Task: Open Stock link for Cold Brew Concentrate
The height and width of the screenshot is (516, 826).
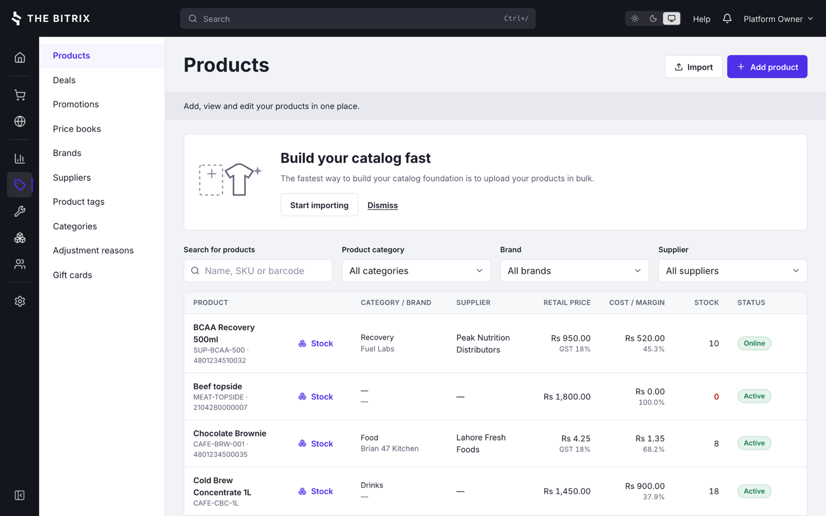Action: [316, 491]
